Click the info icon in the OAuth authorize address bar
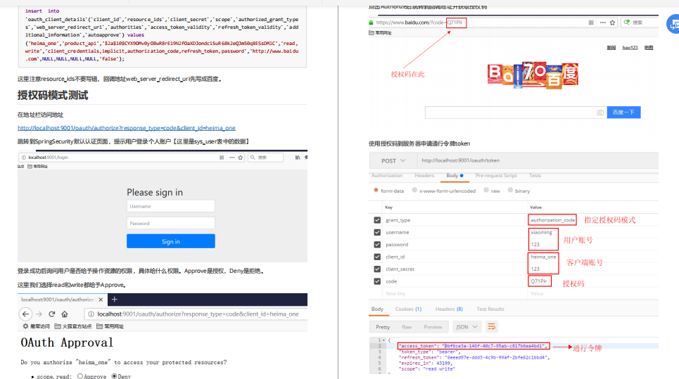Image resolution: width=679 pixels, height=379 pixels. coord(91,314)
